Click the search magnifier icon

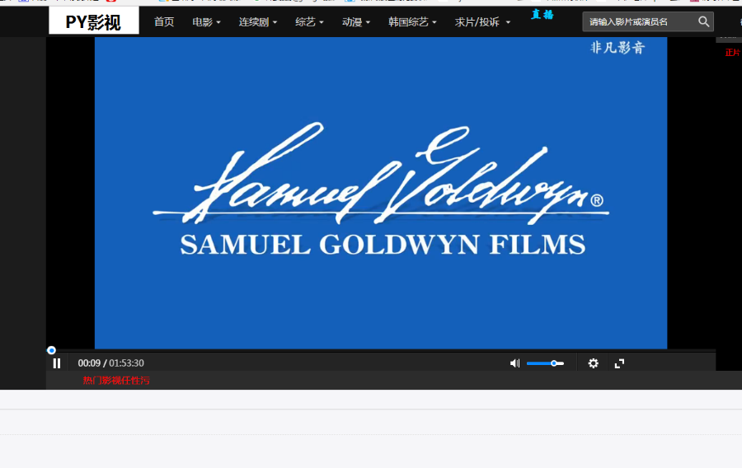(704, 21)
